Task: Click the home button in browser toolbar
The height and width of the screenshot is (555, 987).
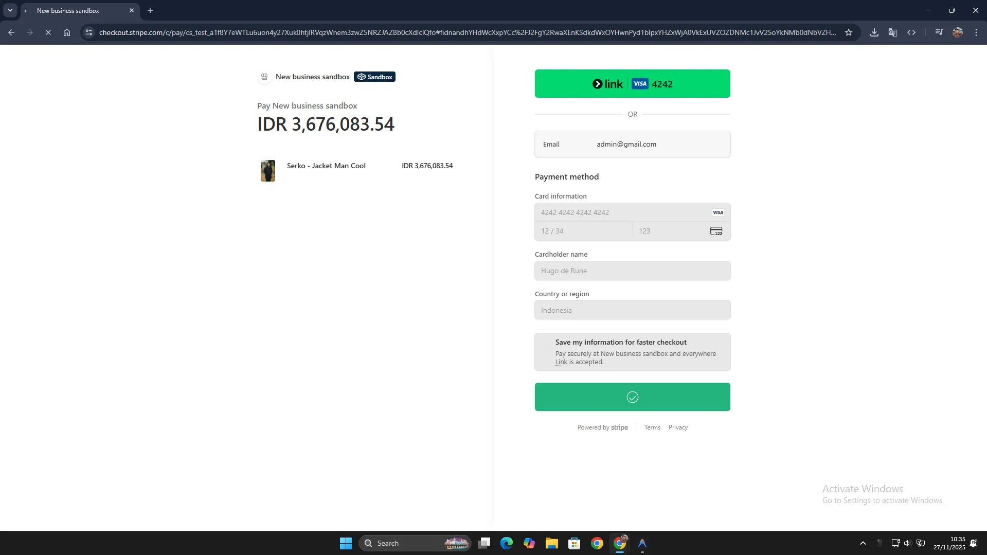Action: pos(67,32)
